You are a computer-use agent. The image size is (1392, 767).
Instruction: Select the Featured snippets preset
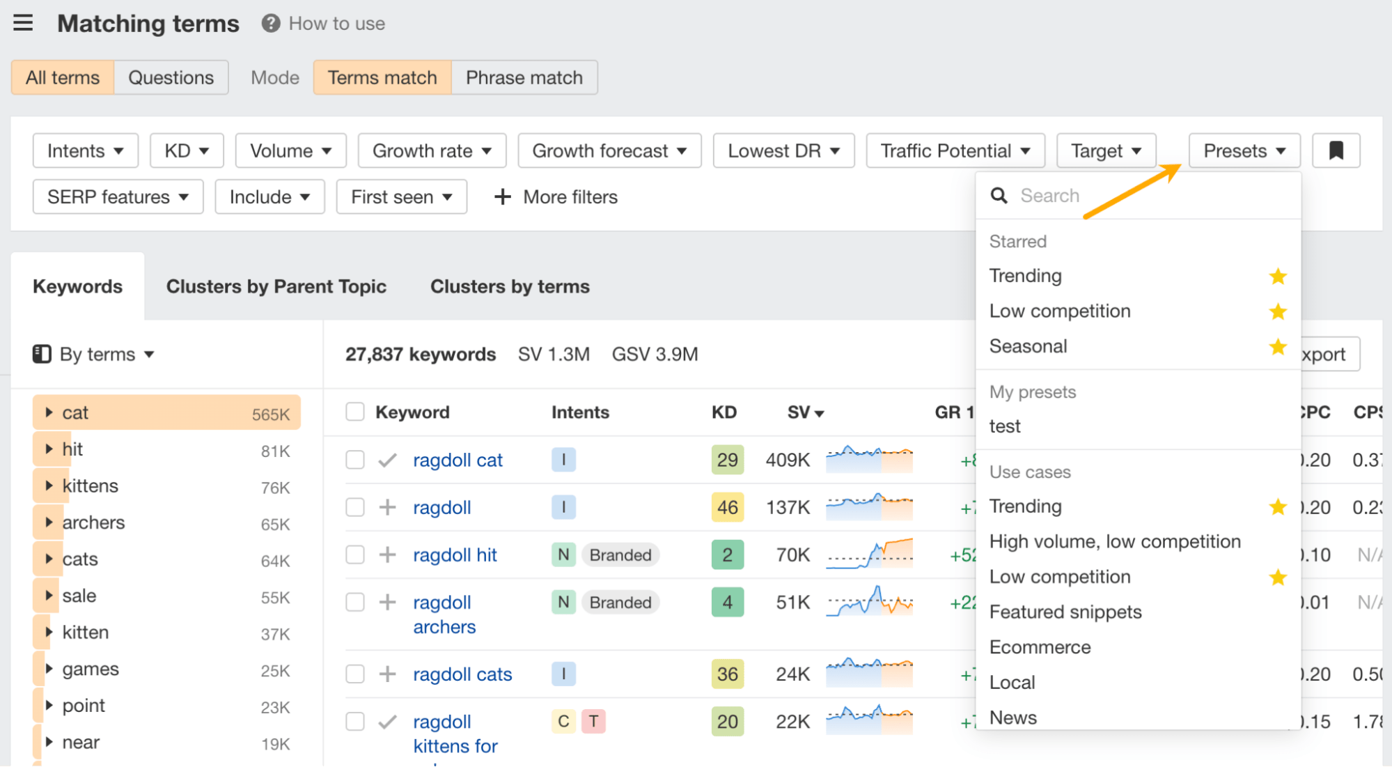1065,612
